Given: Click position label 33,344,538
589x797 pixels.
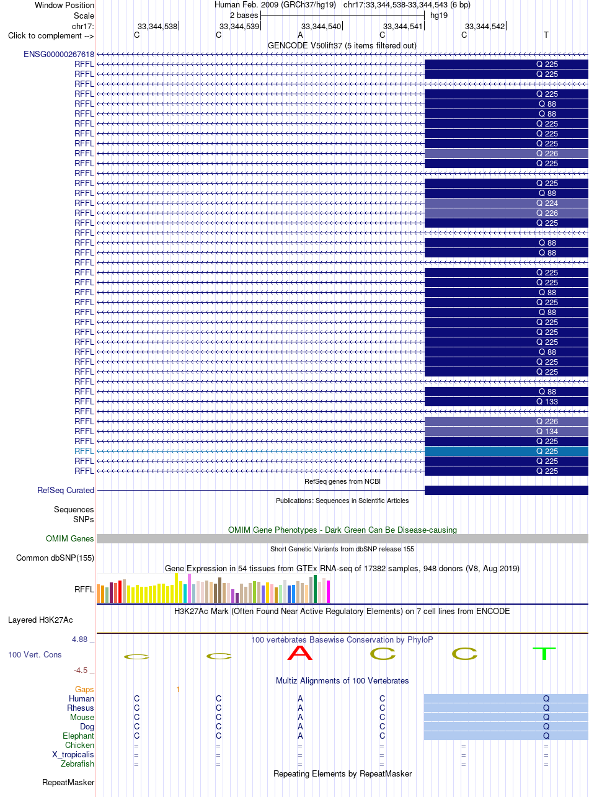Looking at the screenshot, I should (x=157, y=26).
